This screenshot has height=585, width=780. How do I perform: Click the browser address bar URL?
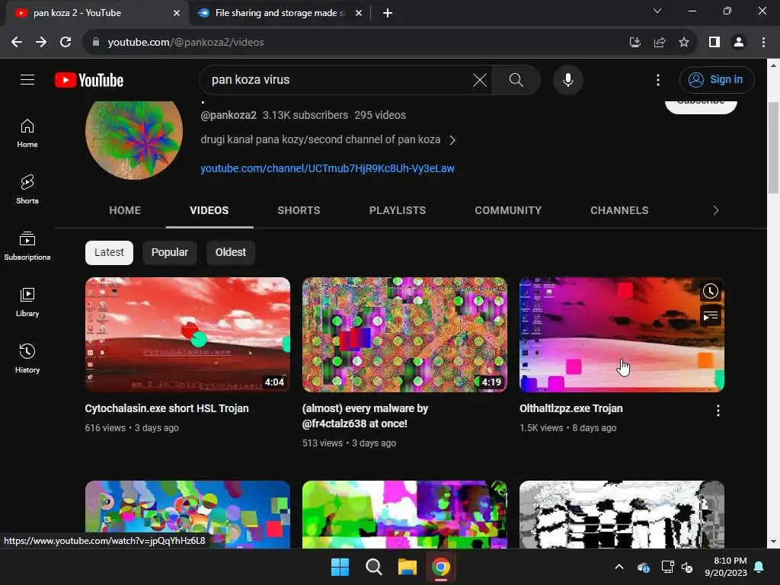[186, 43]
